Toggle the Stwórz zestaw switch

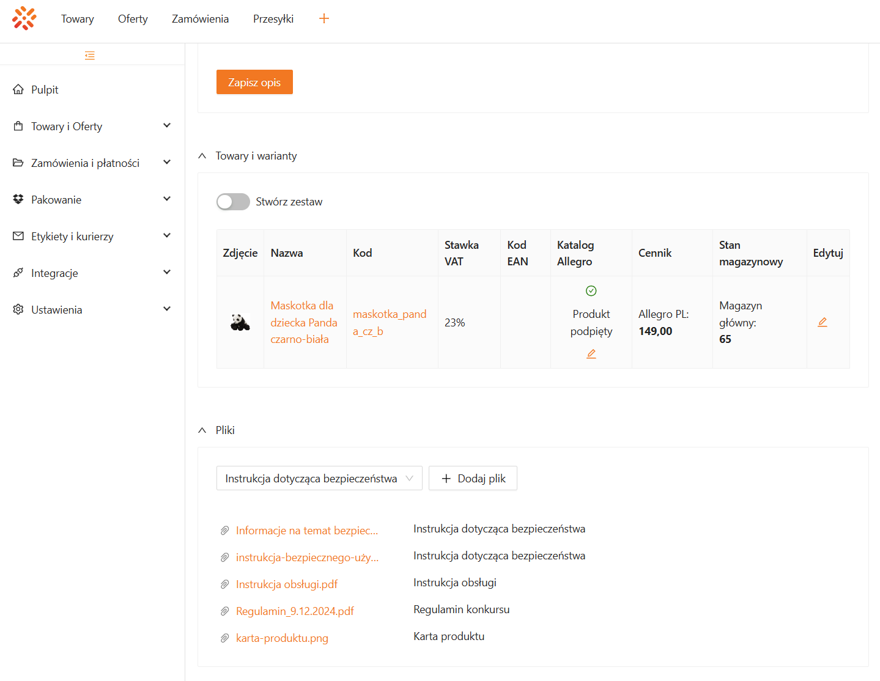pyautogui.click(x=233, y=202)
